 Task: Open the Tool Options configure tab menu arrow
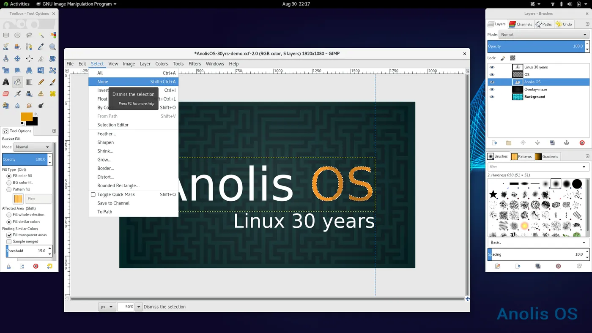(54, 131)
